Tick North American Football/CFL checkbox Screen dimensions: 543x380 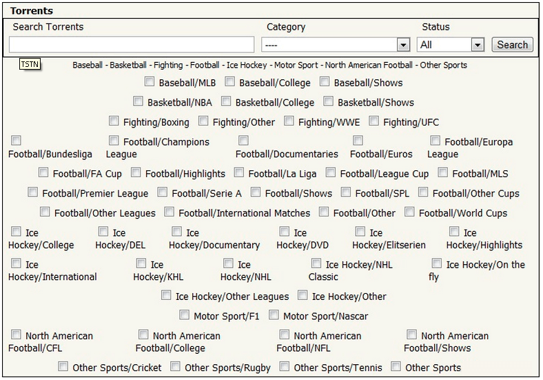(x=16, y=334)
